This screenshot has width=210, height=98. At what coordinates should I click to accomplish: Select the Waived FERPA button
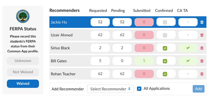coord(23,84)
